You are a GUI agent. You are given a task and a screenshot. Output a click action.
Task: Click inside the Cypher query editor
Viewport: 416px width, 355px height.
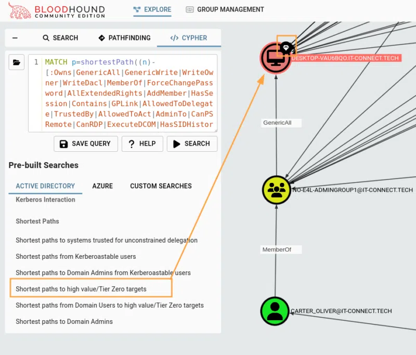(x=125, y=94)
